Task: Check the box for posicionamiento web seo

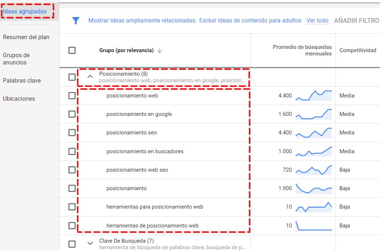Action: pos(72,170)
